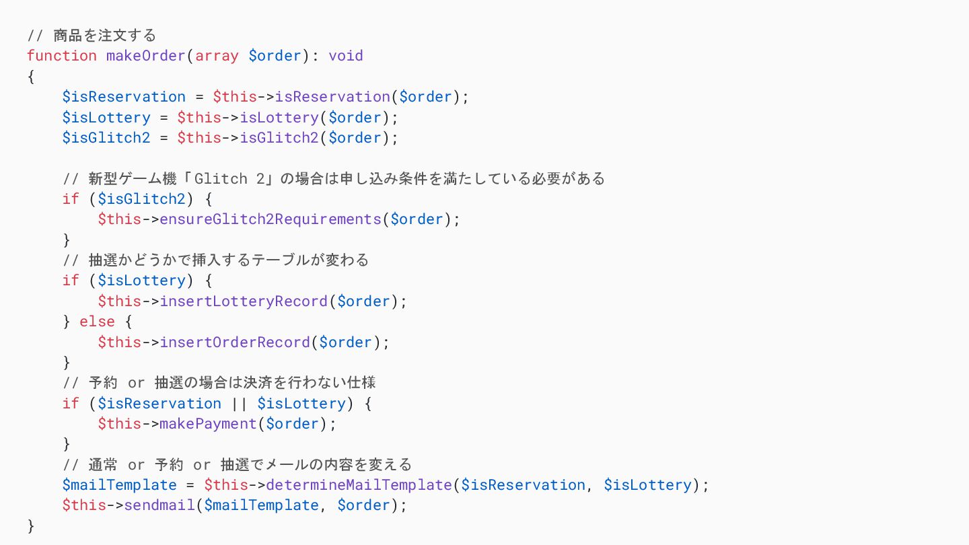Click the isReservation method call
The image size is (969, 545).
pos(332,97)
